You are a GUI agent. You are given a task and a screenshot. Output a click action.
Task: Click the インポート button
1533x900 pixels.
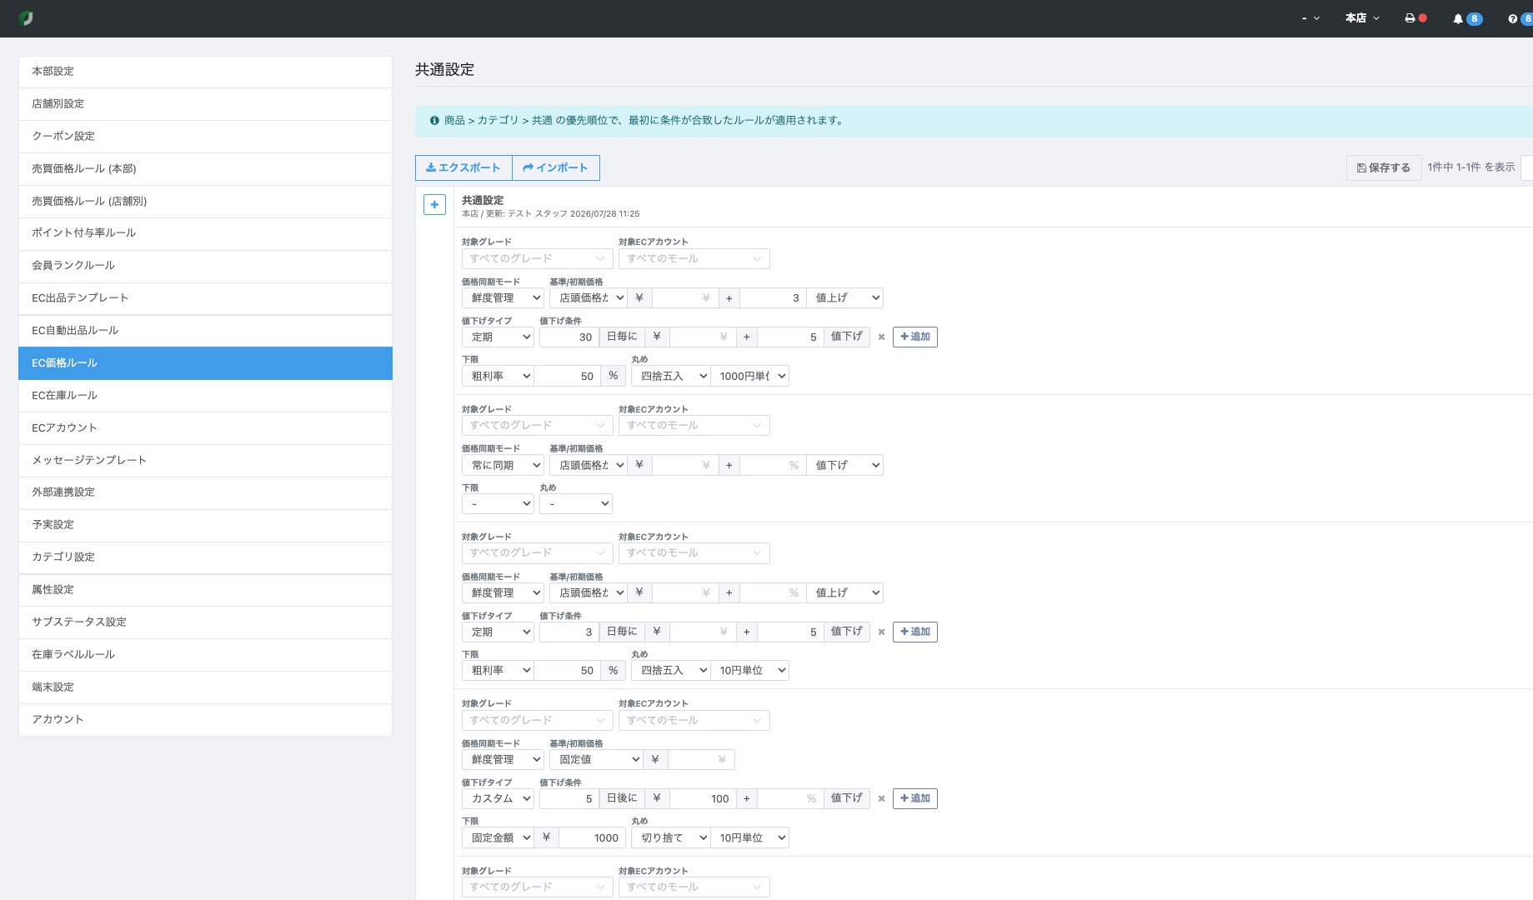tap(556, 167)
